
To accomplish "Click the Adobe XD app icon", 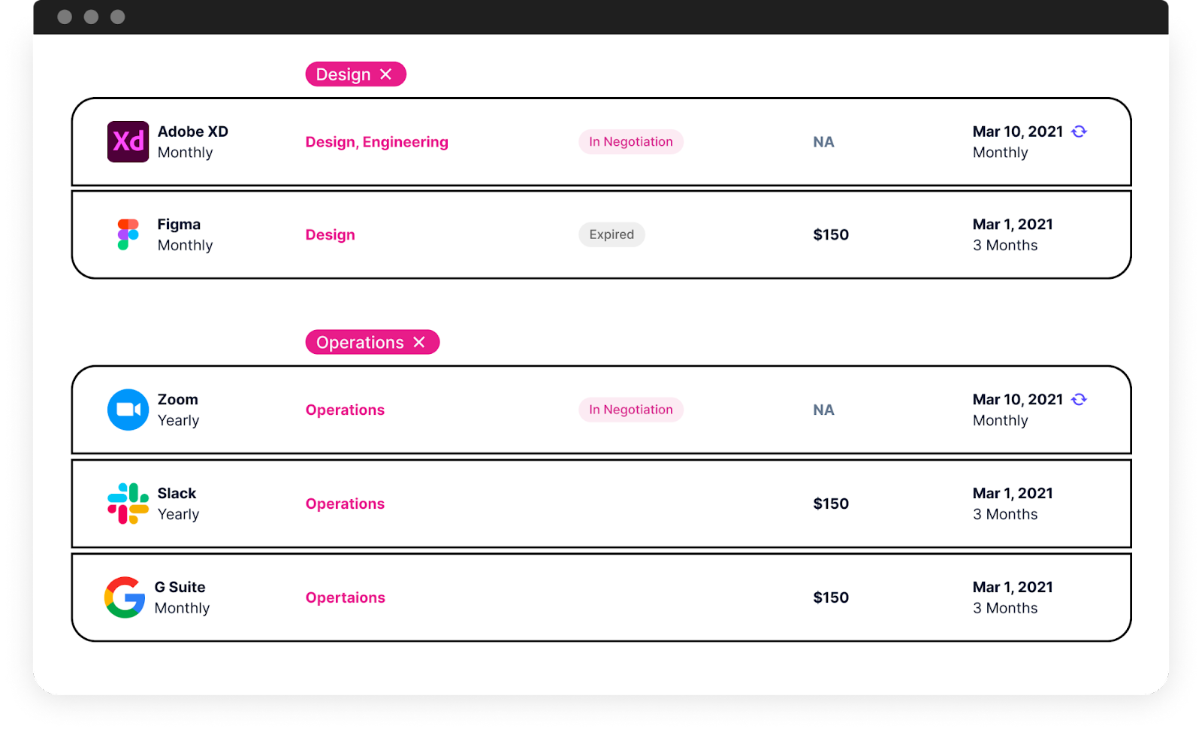I will 128,141.
